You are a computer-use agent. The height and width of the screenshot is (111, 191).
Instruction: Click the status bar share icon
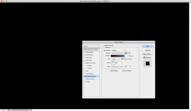8,110
